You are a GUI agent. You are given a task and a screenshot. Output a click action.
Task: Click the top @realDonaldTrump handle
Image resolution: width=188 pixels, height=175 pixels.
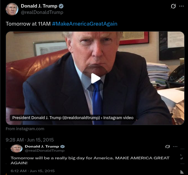(42, 12)
